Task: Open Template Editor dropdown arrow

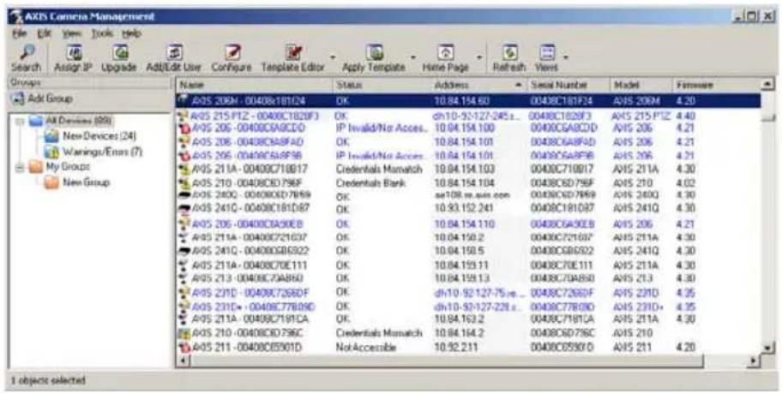Action: tap(333, 56)
